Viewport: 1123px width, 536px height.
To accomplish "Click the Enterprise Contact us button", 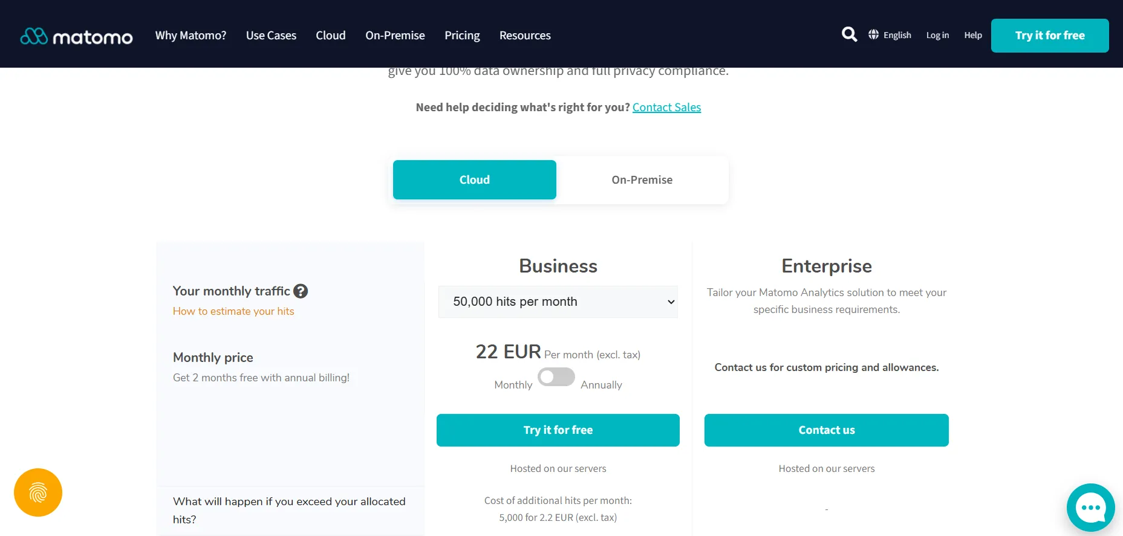I will coord(827,430).
